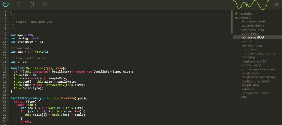This screenshot has width=282, height=125.
Task: Pause the audio playback
Action: 18,4
